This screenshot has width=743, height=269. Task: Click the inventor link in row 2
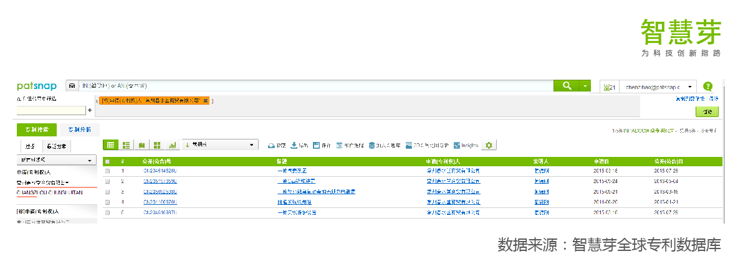point(541,181)
